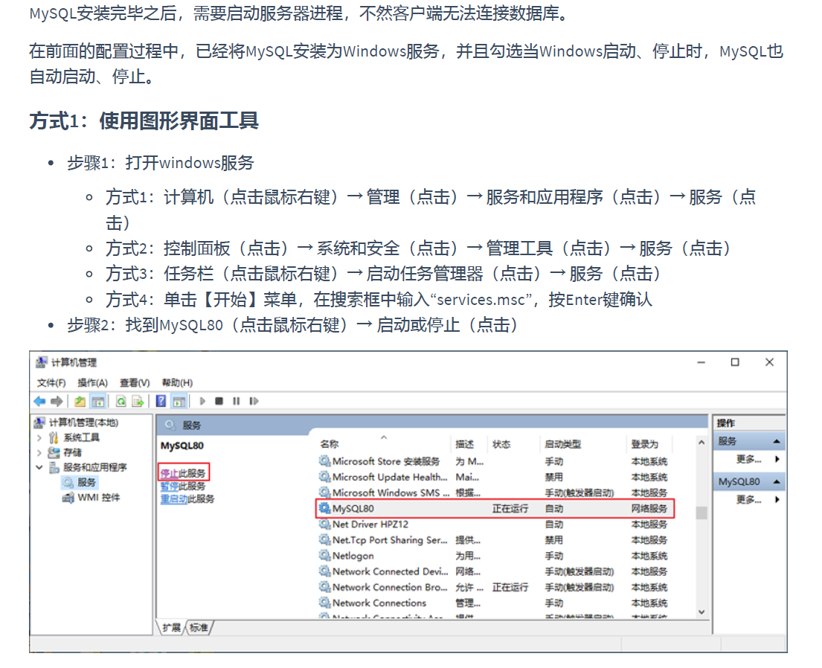Viewport: 822px width, 668px height.
Task: Sort by the 描述 column header
Action: coord(464,444)
